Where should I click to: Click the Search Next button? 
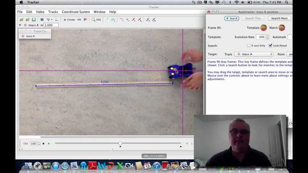click(x=279, y=18)
